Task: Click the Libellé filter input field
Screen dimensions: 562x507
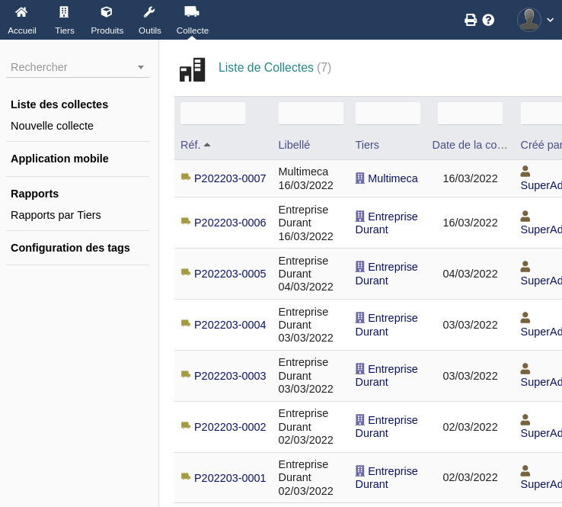Action: (311, 114)
